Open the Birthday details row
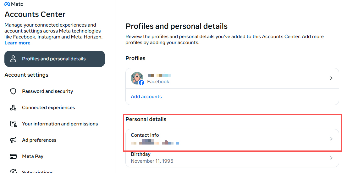The width and height of the screenshot is (347, 173). 220,158
